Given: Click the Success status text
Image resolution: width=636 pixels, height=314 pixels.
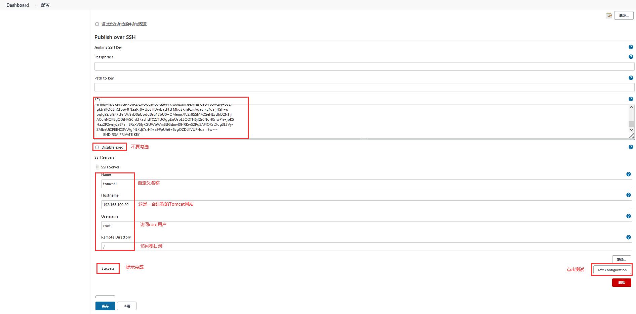Looking at the screenshot, I should pos(108,268).
